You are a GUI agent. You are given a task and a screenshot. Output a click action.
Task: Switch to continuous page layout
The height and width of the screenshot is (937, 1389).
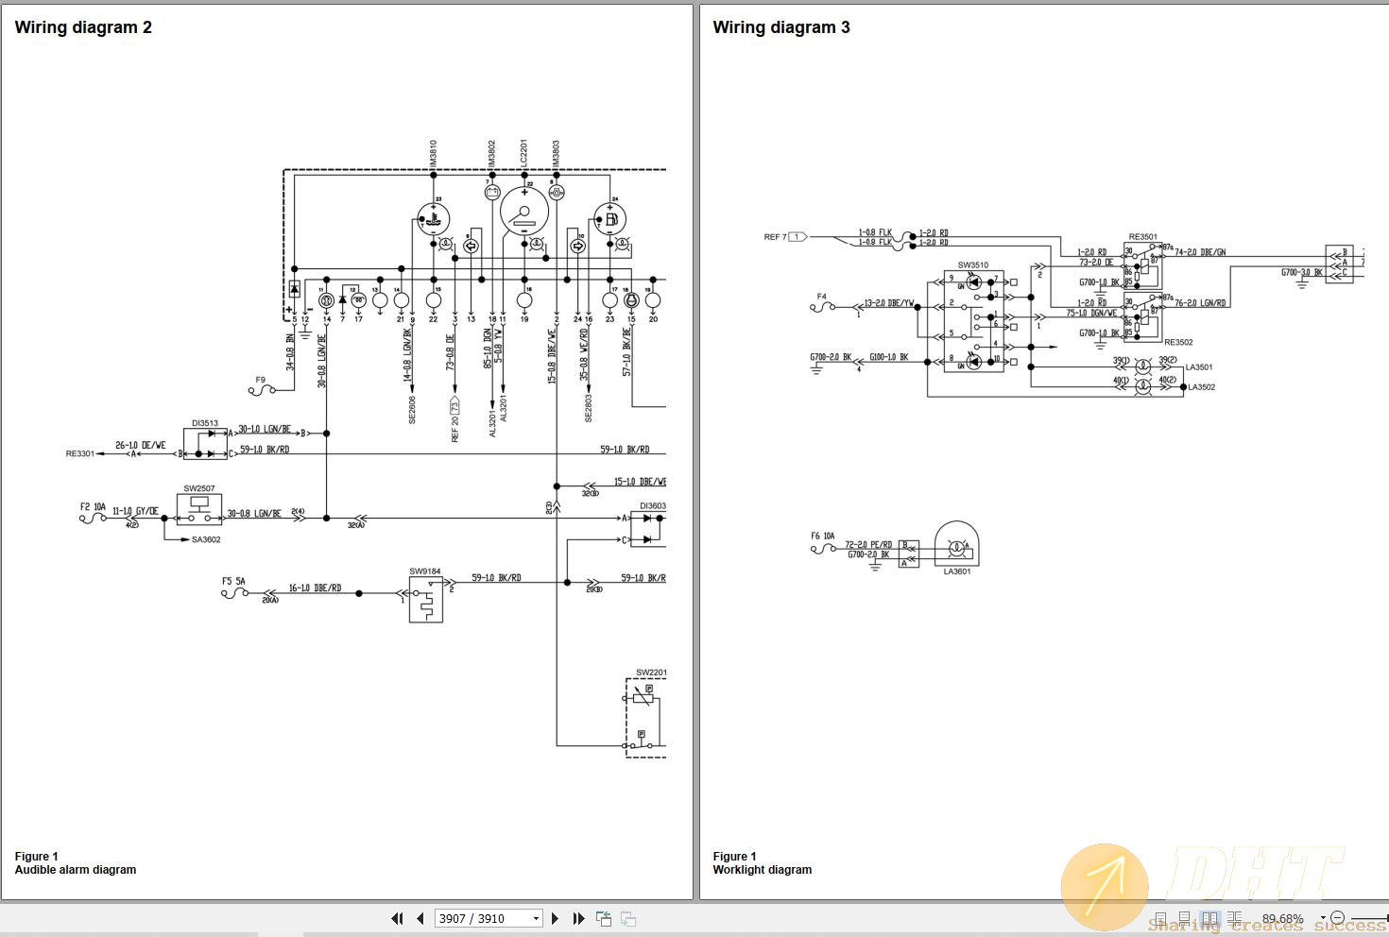(1185, 918)
